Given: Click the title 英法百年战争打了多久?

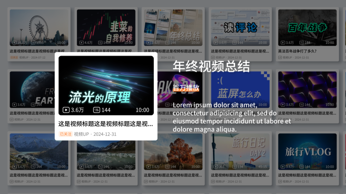Looking at the screenshot, I should click(x=297, y=51).
